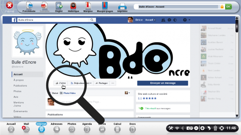Open the Photos section in sidebar

(17, 91)
